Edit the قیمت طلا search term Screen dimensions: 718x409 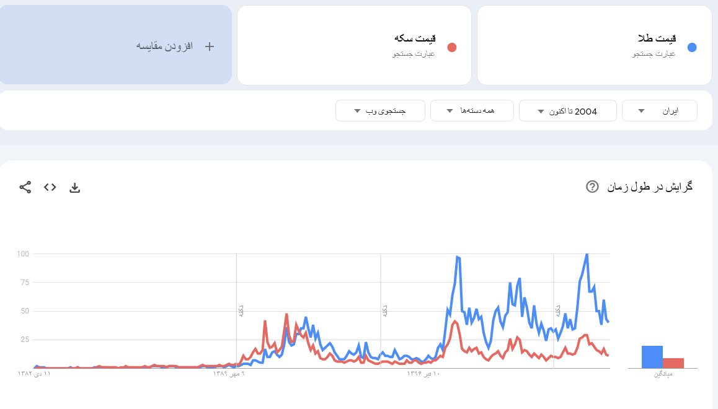[x=657, y=39]
